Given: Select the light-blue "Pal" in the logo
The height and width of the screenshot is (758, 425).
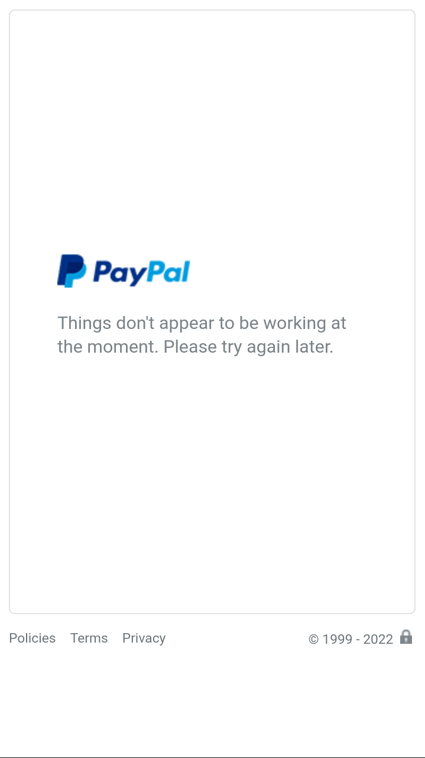Looking at the screenshot, I should [x=167, y=271].
